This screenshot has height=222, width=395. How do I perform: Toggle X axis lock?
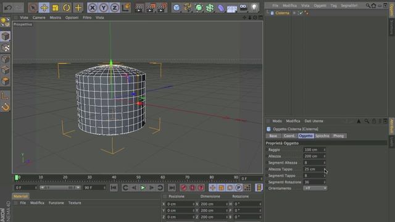click(93, 7)
